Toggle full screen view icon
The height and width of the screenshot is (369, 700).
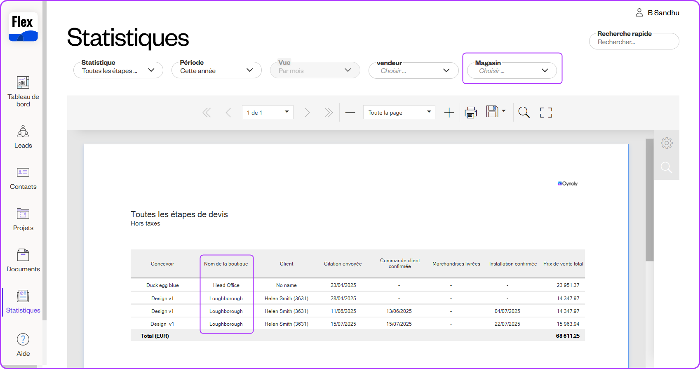coord(546,113)
